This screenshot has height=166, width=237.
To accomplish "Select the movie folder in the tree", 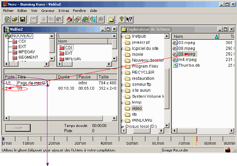I will (137, 54).
